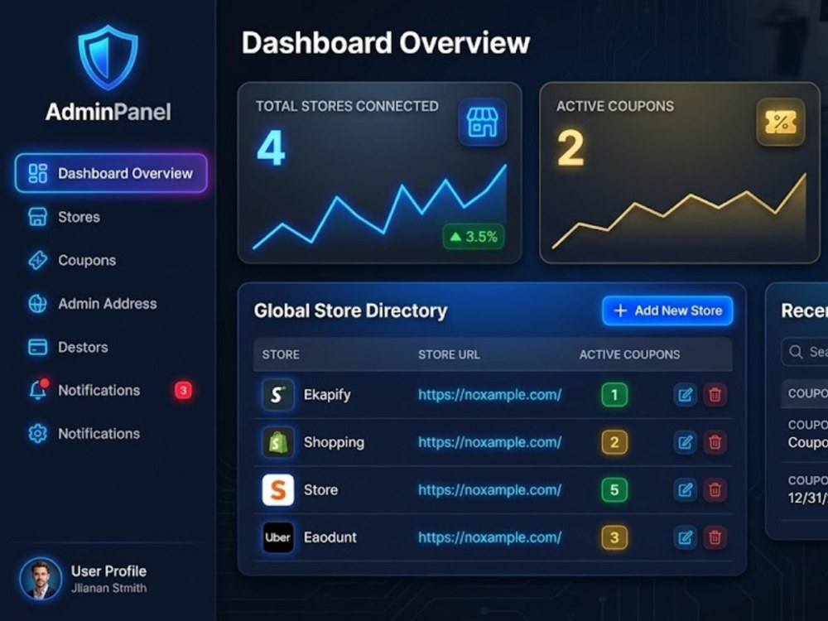Image resolution: width=828 pixels, height=621 pixels.
Task: Click the percent coupon icon in Active Coupons card
Action: (781, 122)
